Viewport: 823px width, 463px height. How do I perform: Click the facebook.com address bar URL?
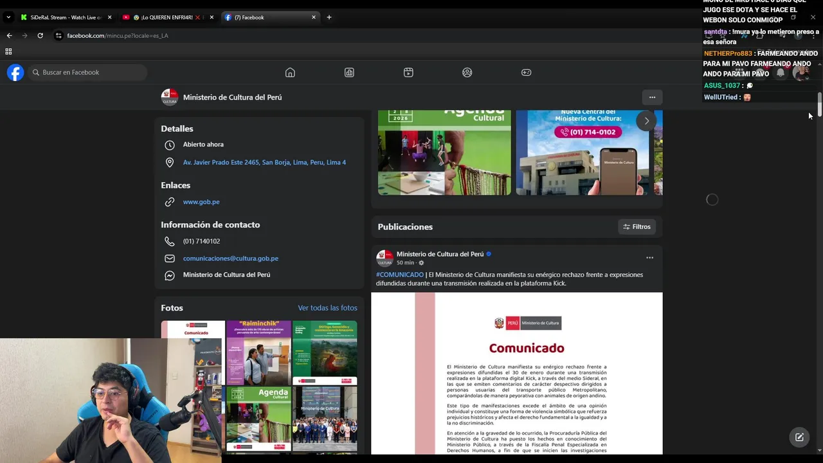click(118, 35)
